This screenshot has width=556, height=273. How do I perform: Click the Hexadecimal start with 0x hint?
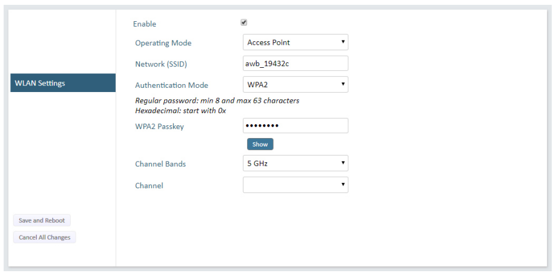pyautogui.click(x=180, y=111)
